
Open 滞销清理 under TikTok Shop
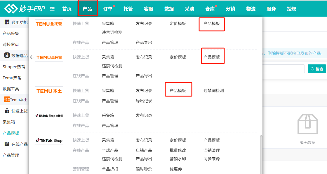tap(212, 150)
